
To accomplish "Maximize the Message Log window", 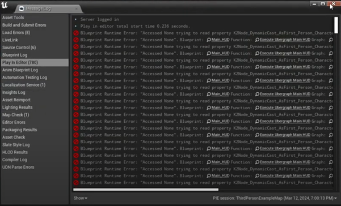I will (323, 4).
